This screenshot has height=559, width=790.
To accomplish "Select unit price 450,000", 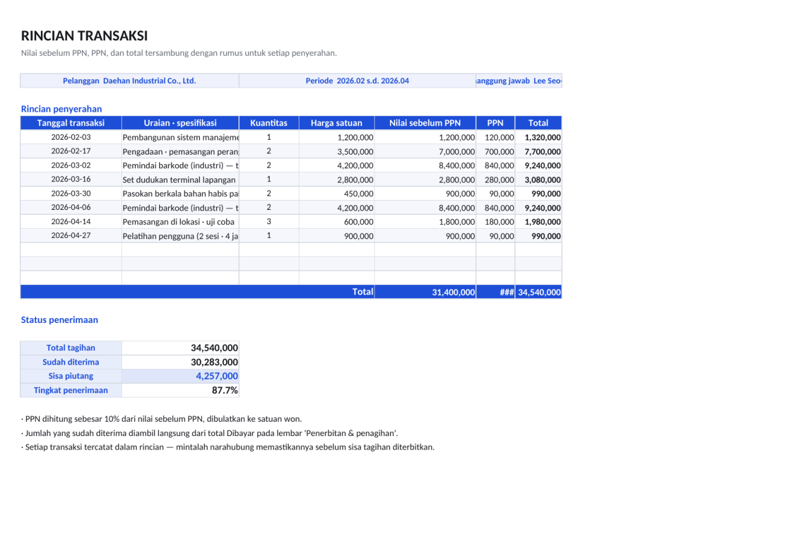I will pos(337,193).
